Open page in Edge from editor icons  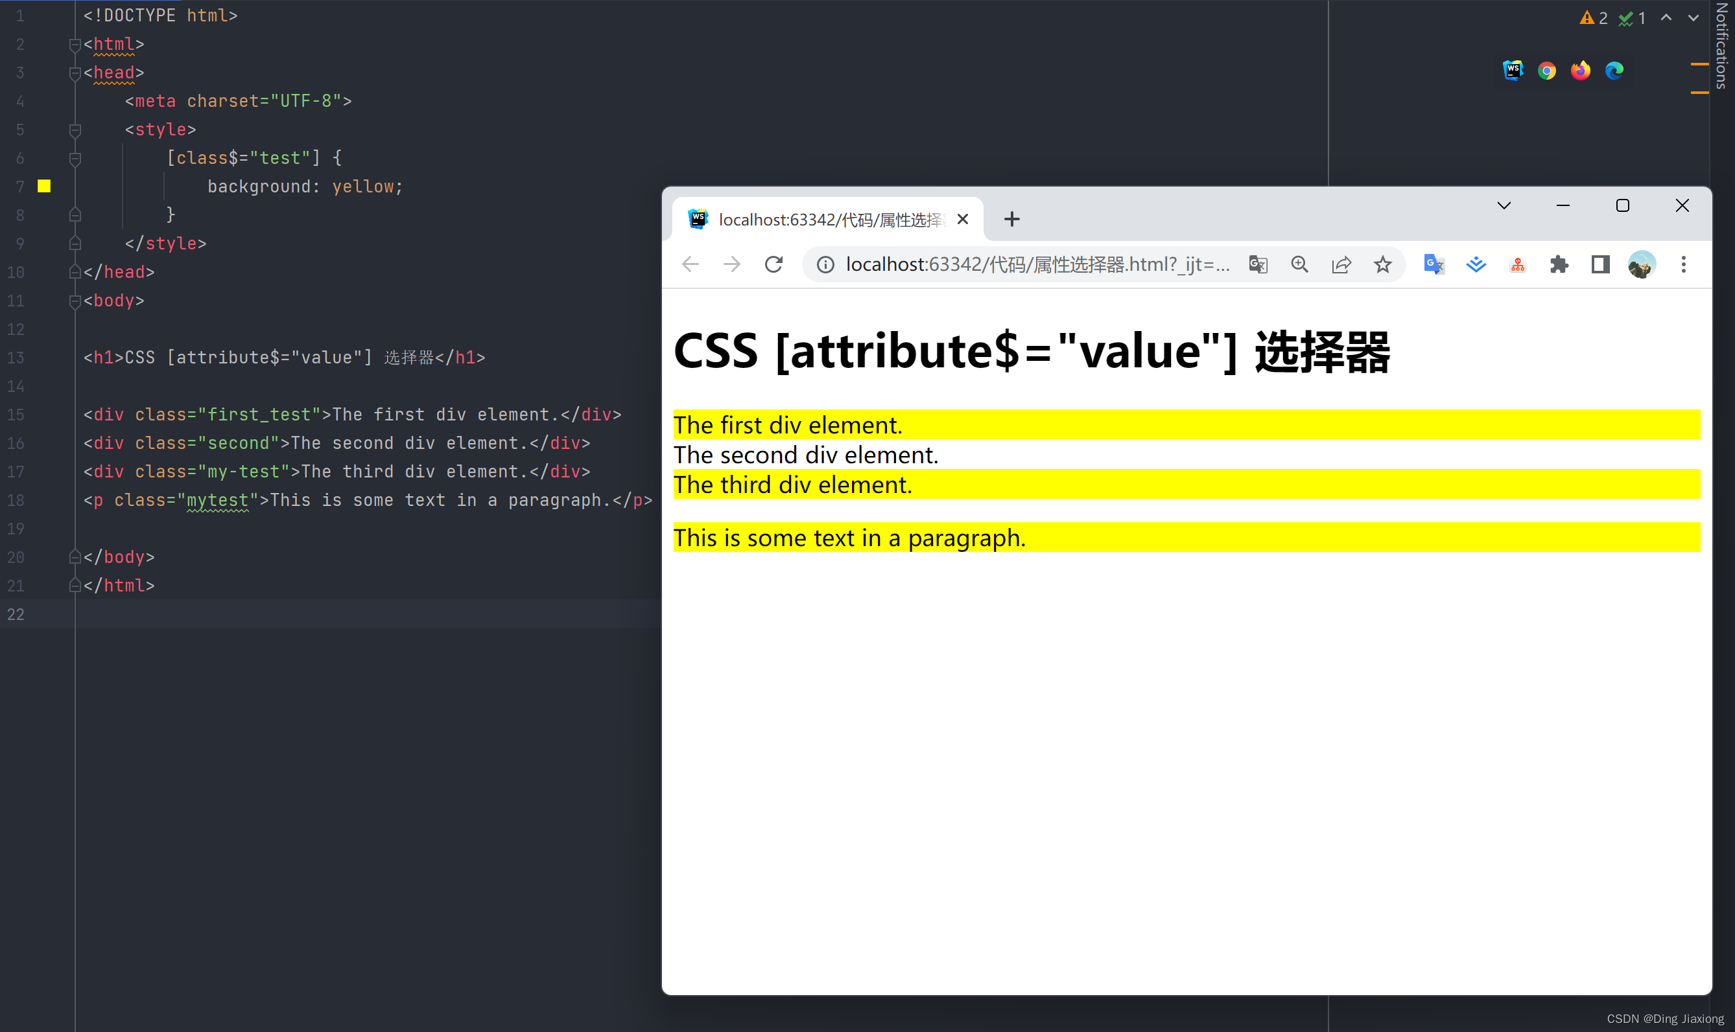click(1614, 70)
